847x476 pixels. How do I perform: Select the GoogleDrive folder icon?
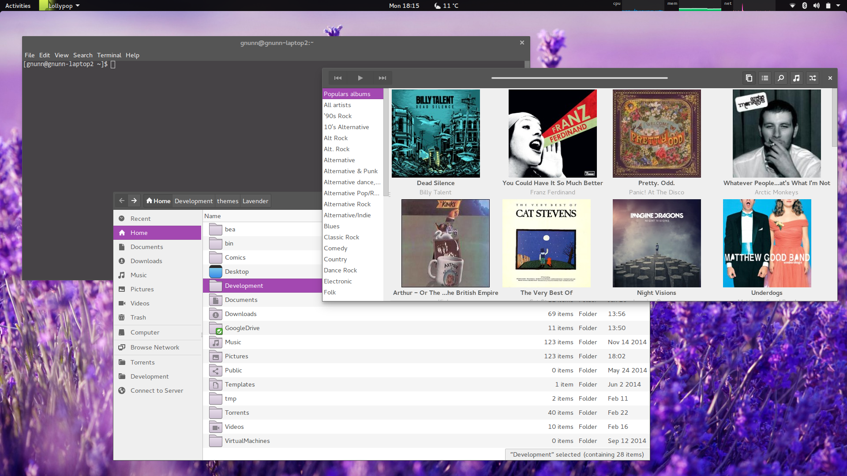pyautogui.click(x=216, y=328)
